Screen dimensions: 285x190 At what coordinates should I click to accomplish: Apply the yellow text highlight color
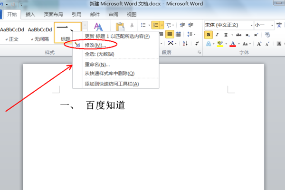point(220,44)
